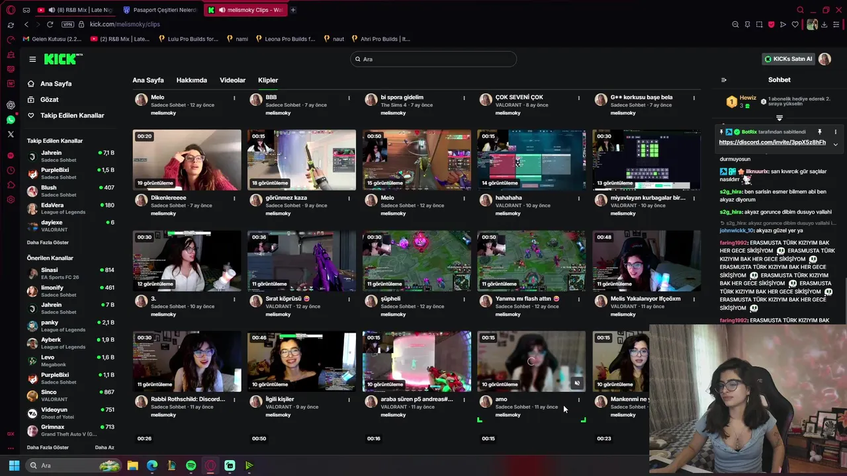
Task: Click the Windows Start button
Action: [x=14, y=466]
